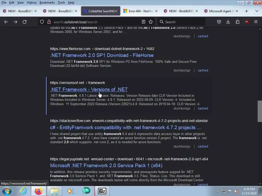Open the Pocket save icon

pos(219,22)
